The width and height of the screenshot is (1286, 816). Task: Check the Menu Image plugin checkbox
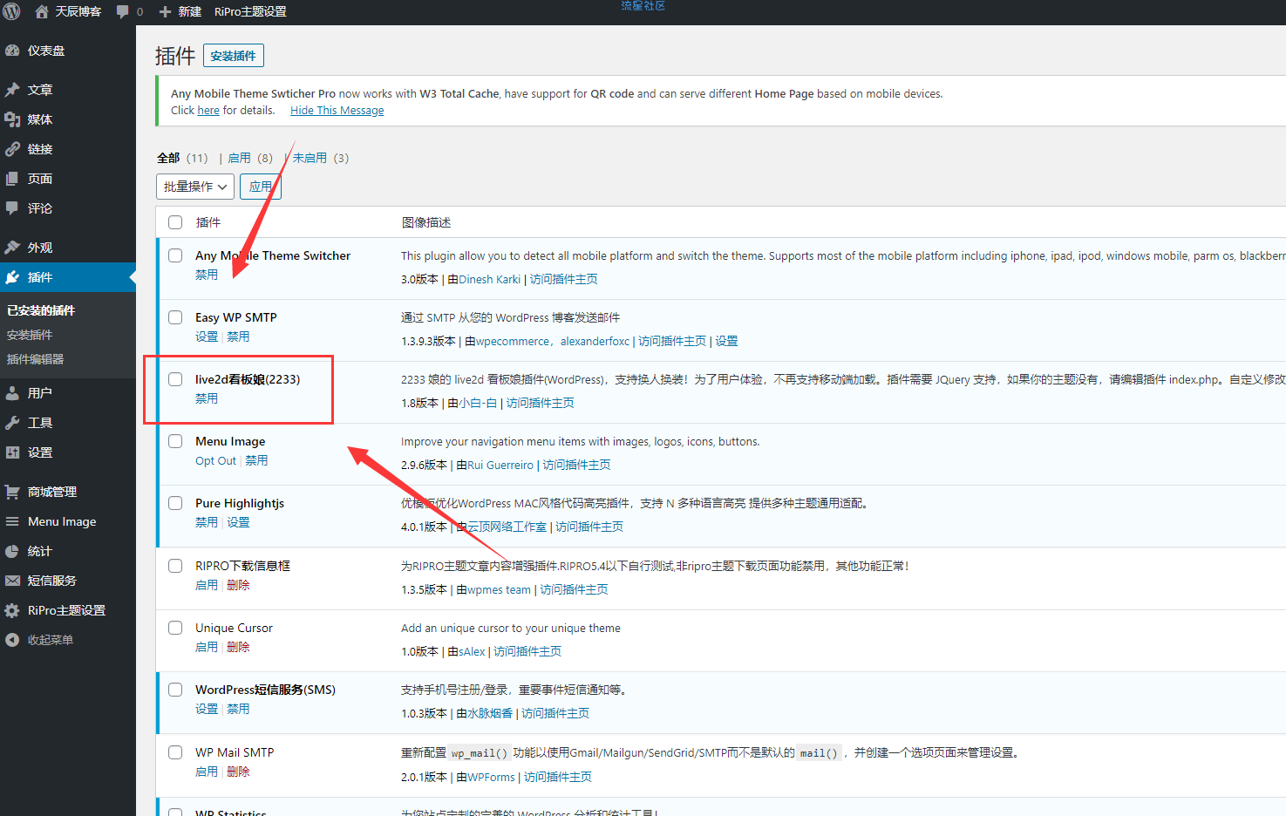[x=175, y=441]
